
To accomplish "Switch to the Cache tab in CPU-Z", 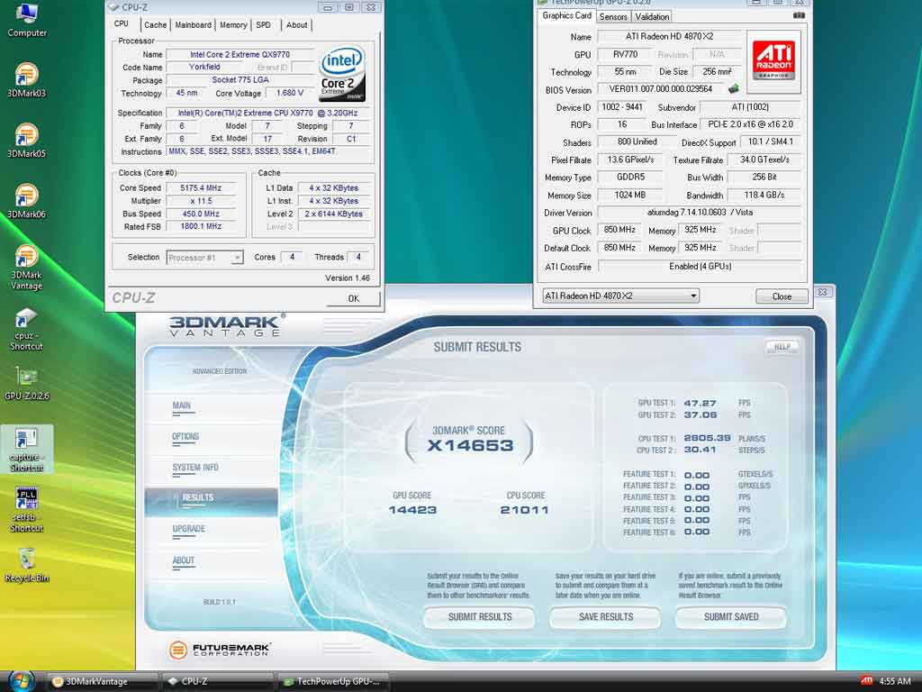I will 155,24.
